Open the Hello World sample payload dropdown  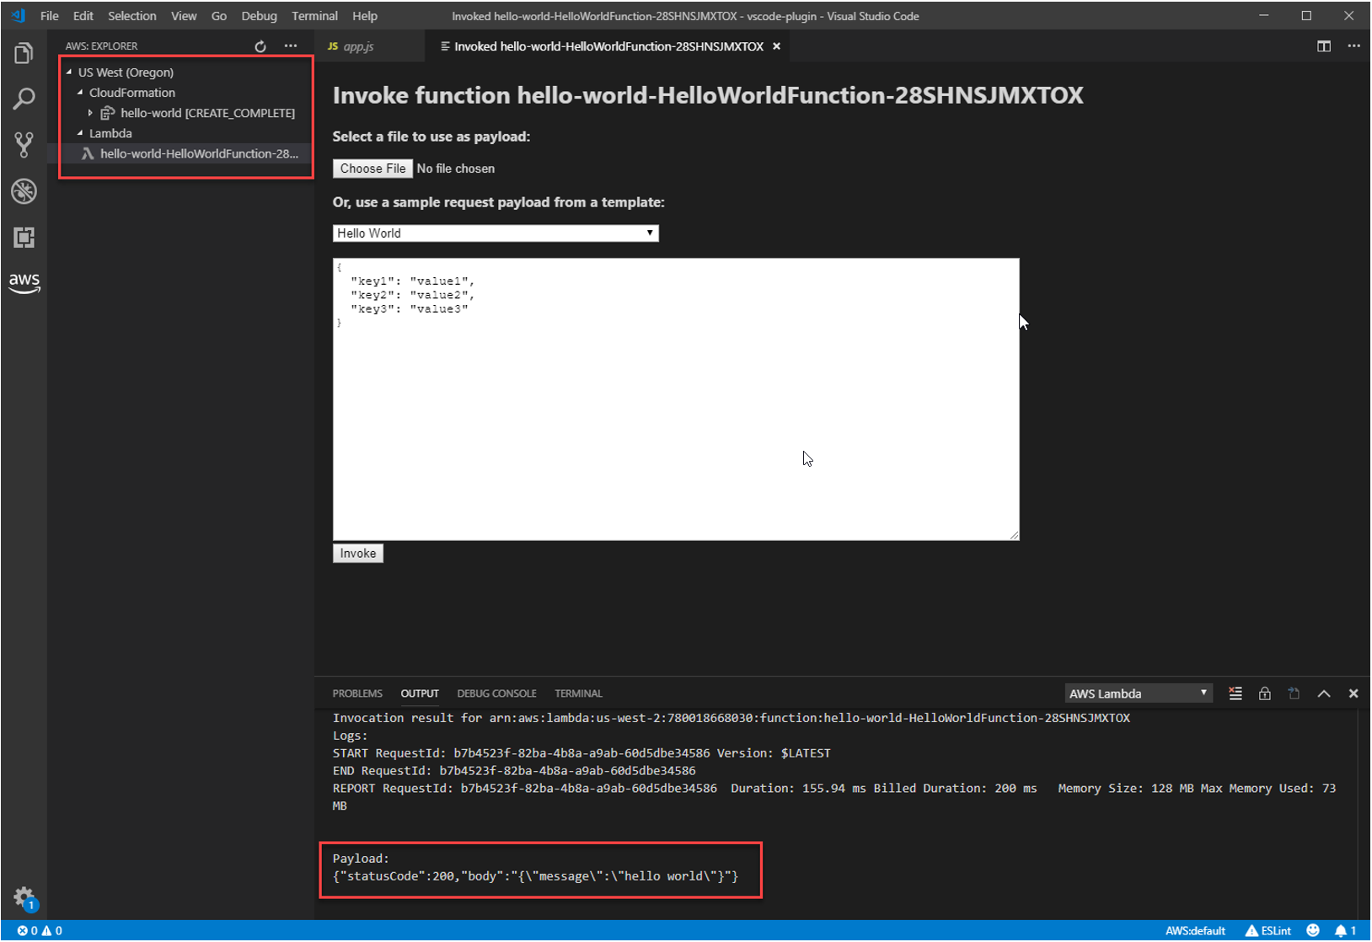coord(496,233)
